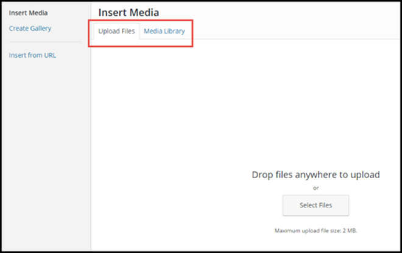Image resolution: width=402 pixels, height=253 pixels.
Task: Select Insert Media in left sidebar
Action: tap(28, 13)
